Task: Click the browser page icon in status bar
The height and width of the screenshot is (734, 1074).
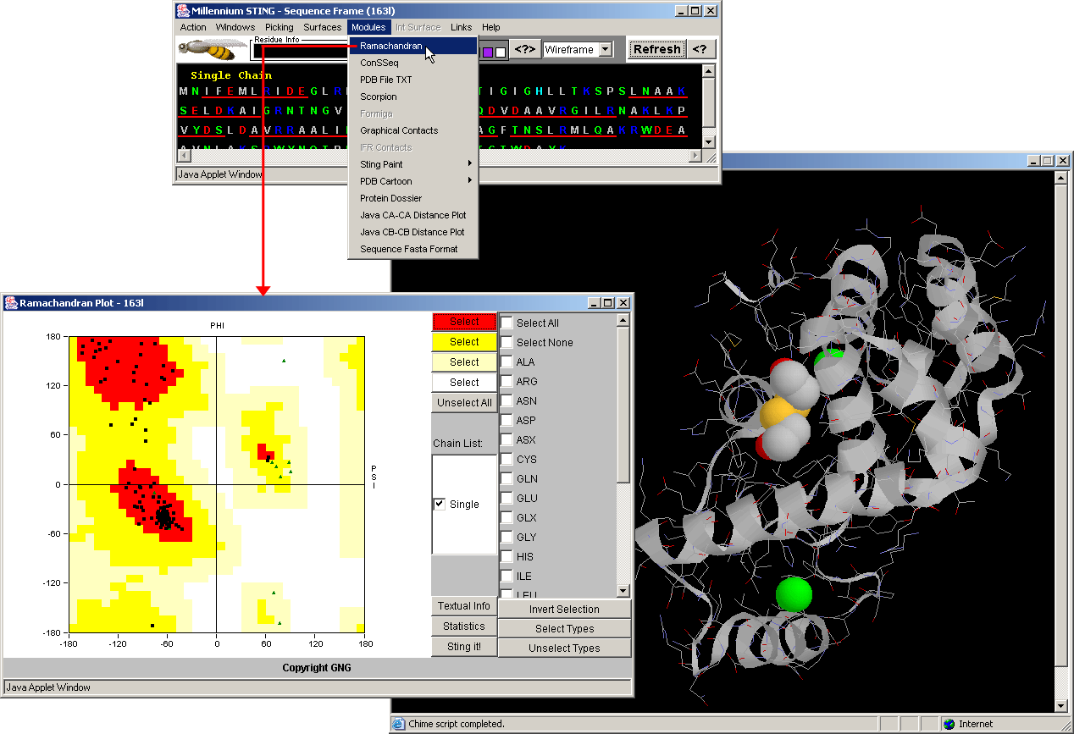Action: tap(399, 724)
